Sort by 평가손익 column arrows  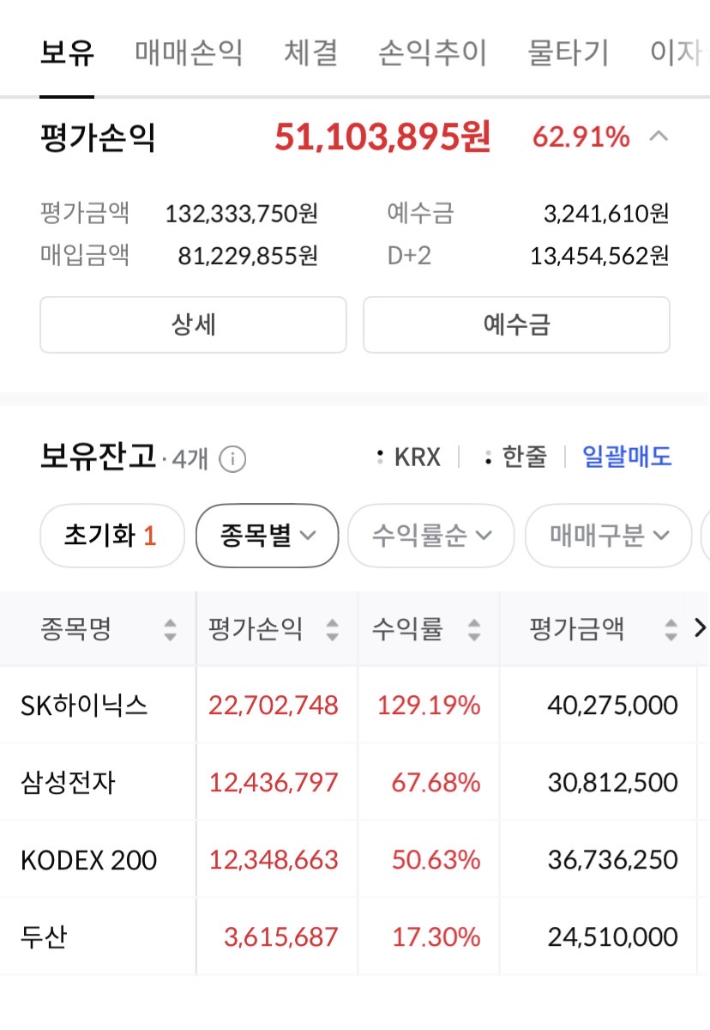pyautogui.click(x=332, y=630)
